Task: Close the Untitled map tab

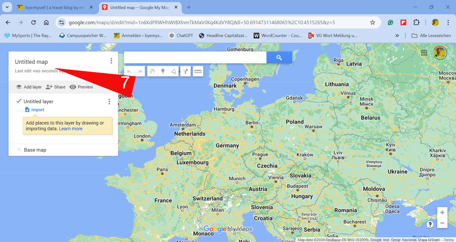Action: click(x=175, y=8)
